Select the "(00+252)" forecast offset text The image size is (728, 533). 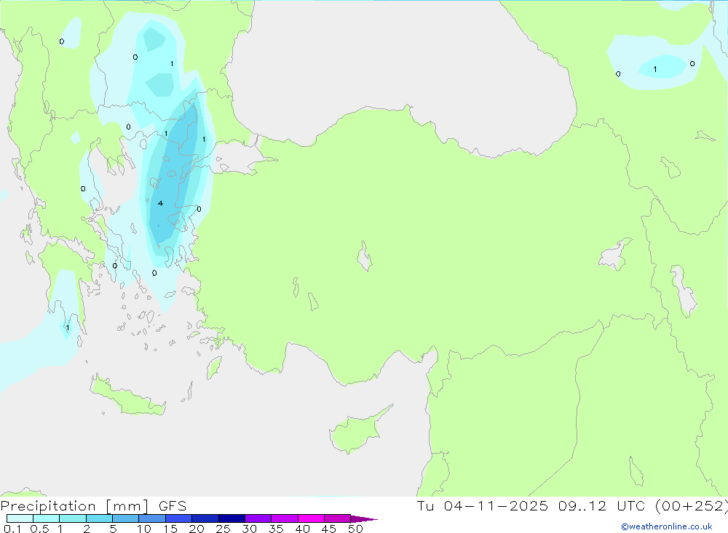pyautogui.click(x=692, y=505)
